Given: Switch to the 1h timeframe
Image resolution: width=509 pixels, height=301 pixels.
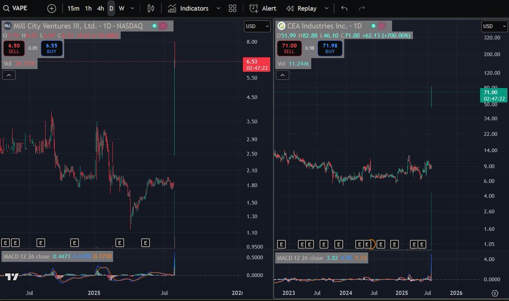Looking at the screenshot, I should [x=88, y=8].
